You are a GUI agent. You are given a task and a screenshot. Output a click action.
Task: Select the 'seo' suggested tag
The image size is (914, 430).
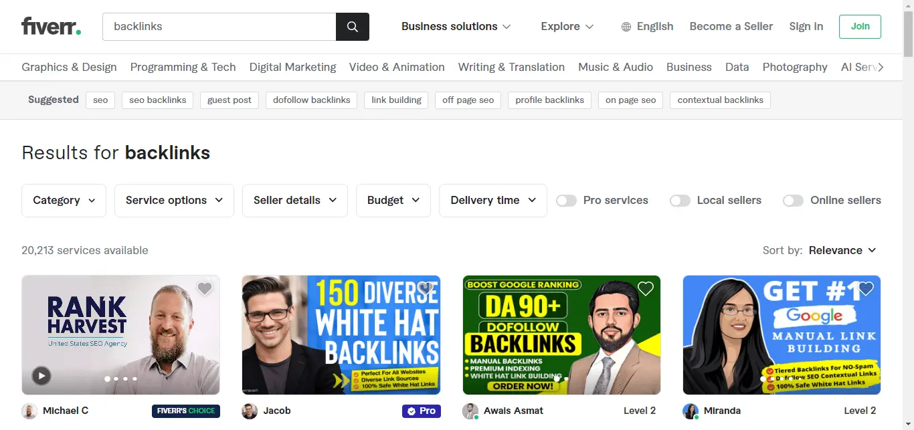click(100, 100)
